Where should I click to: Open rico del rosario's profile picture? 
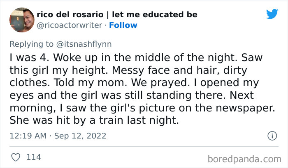22,19
